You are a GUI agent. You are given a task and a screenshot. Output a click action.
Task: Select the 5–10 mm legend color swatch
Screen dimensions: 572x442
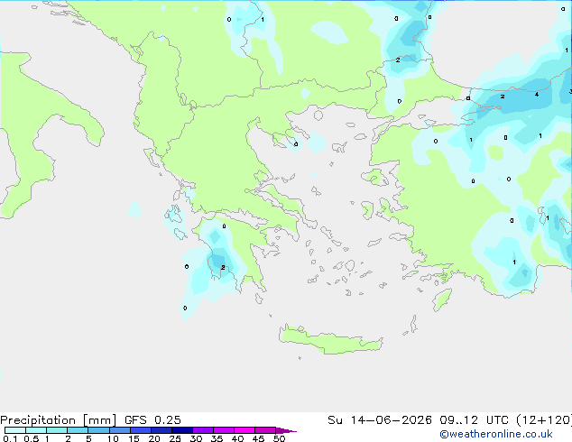pos(98,430)
